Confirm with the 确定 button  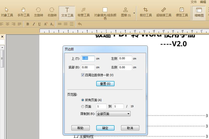[105, 128]
